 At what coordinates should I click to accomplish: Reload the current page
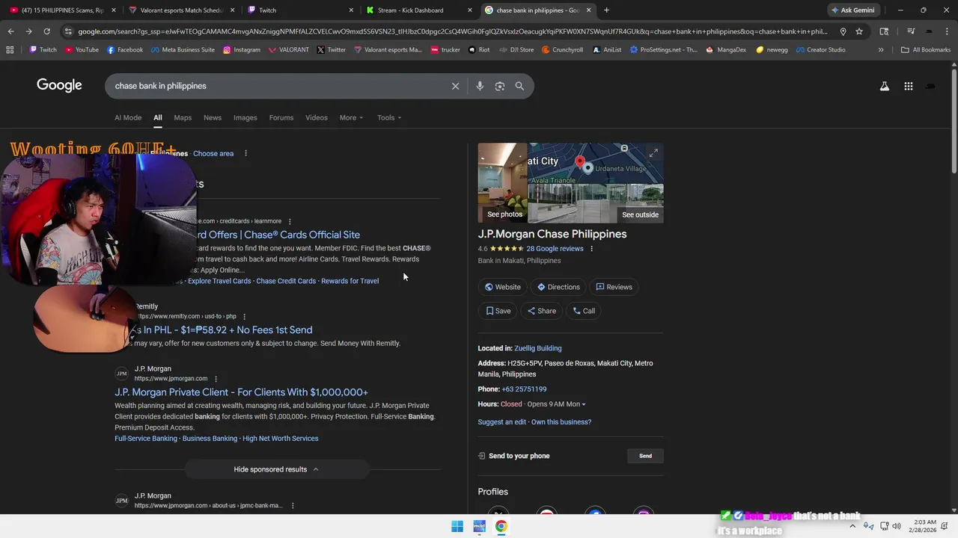coord(46,31)
